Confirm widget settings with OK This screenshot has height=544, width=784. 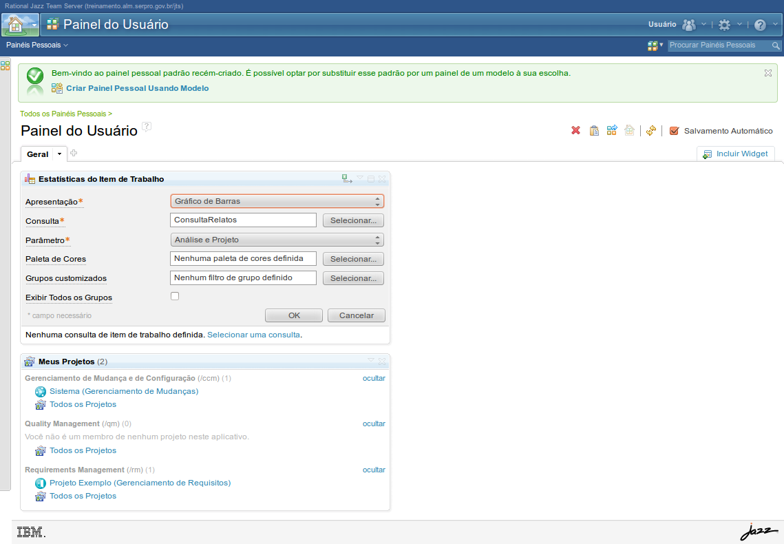[x=294, y=315]
